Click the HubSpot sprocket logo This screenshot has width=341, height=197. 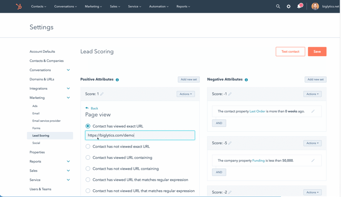click(x=19, y=6)
